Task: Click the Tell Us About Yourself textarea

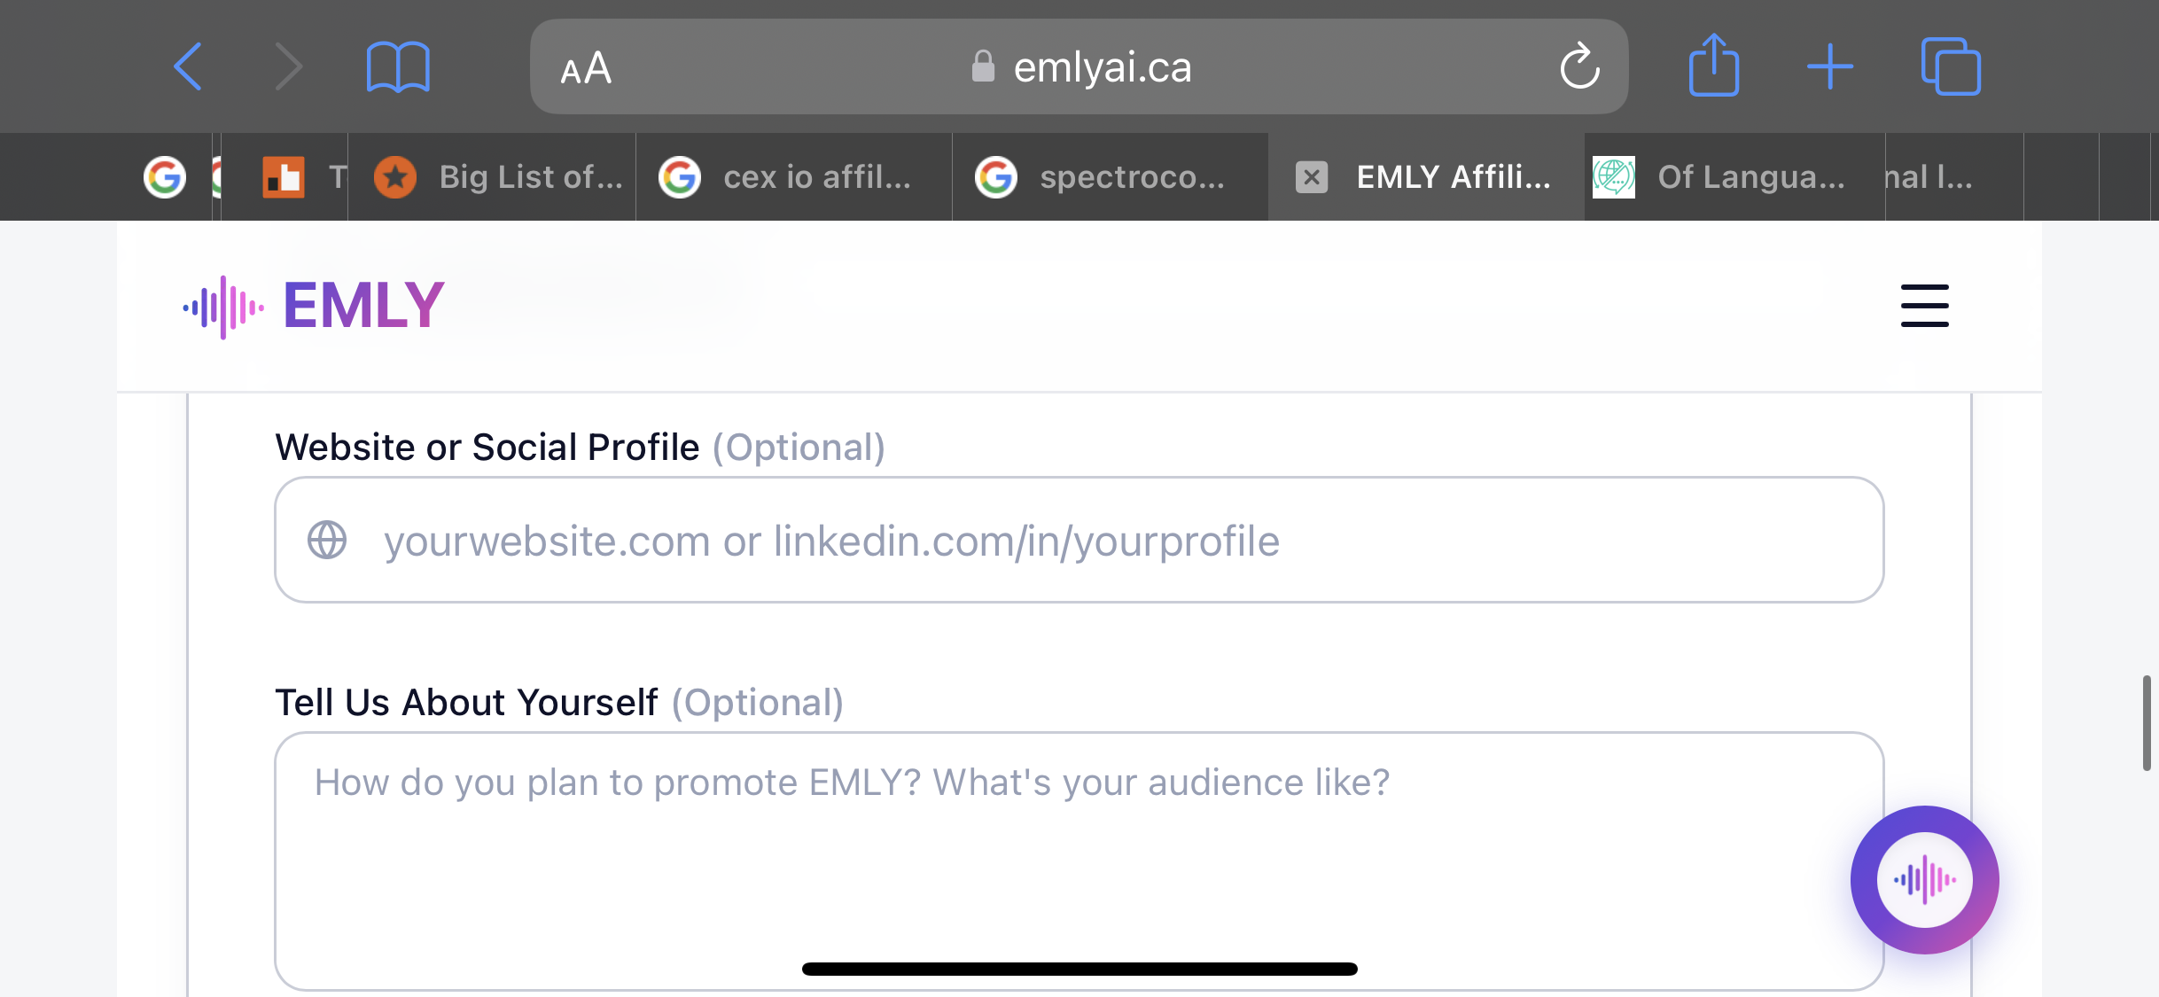Action: [1079, 861]
